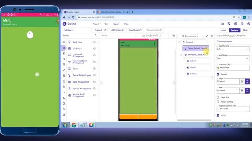Click the account icon in top-right Creator toolbar

coord(248,24)
